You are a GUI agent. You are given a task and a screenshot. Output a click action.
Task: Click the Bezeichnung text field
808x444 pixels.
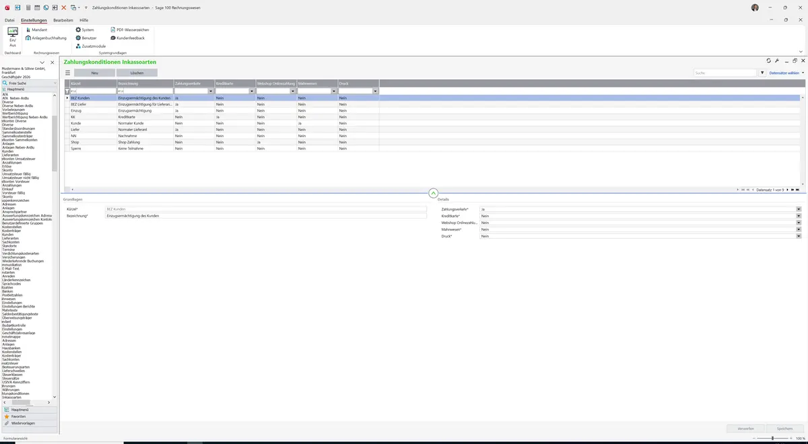pos(266,216)
